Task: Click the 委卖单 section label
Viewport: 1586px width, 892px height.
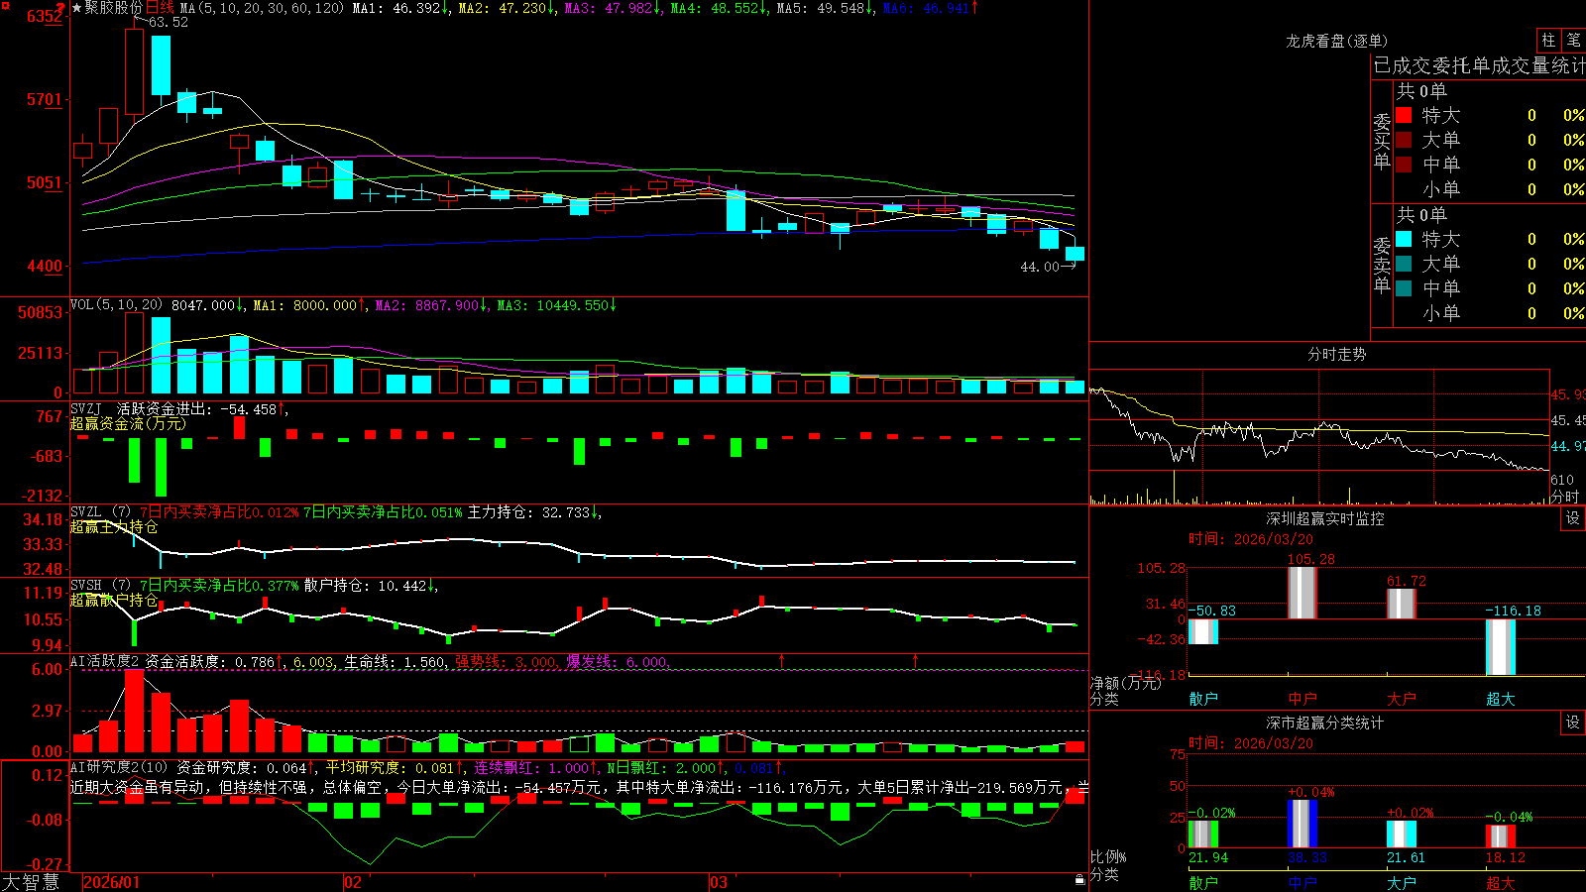Action: pos(1382,265)
